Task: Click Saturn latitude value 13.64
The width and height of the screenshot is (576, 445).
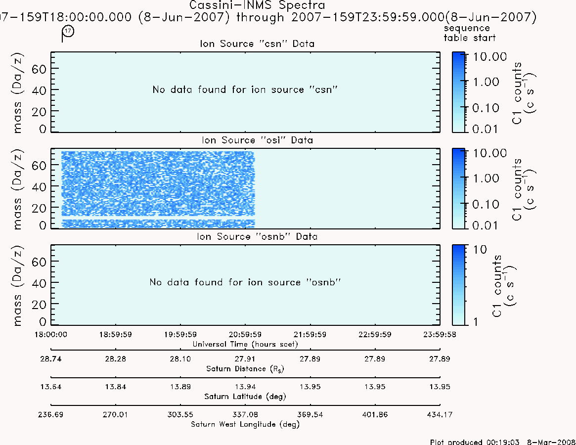Action: 51,387
